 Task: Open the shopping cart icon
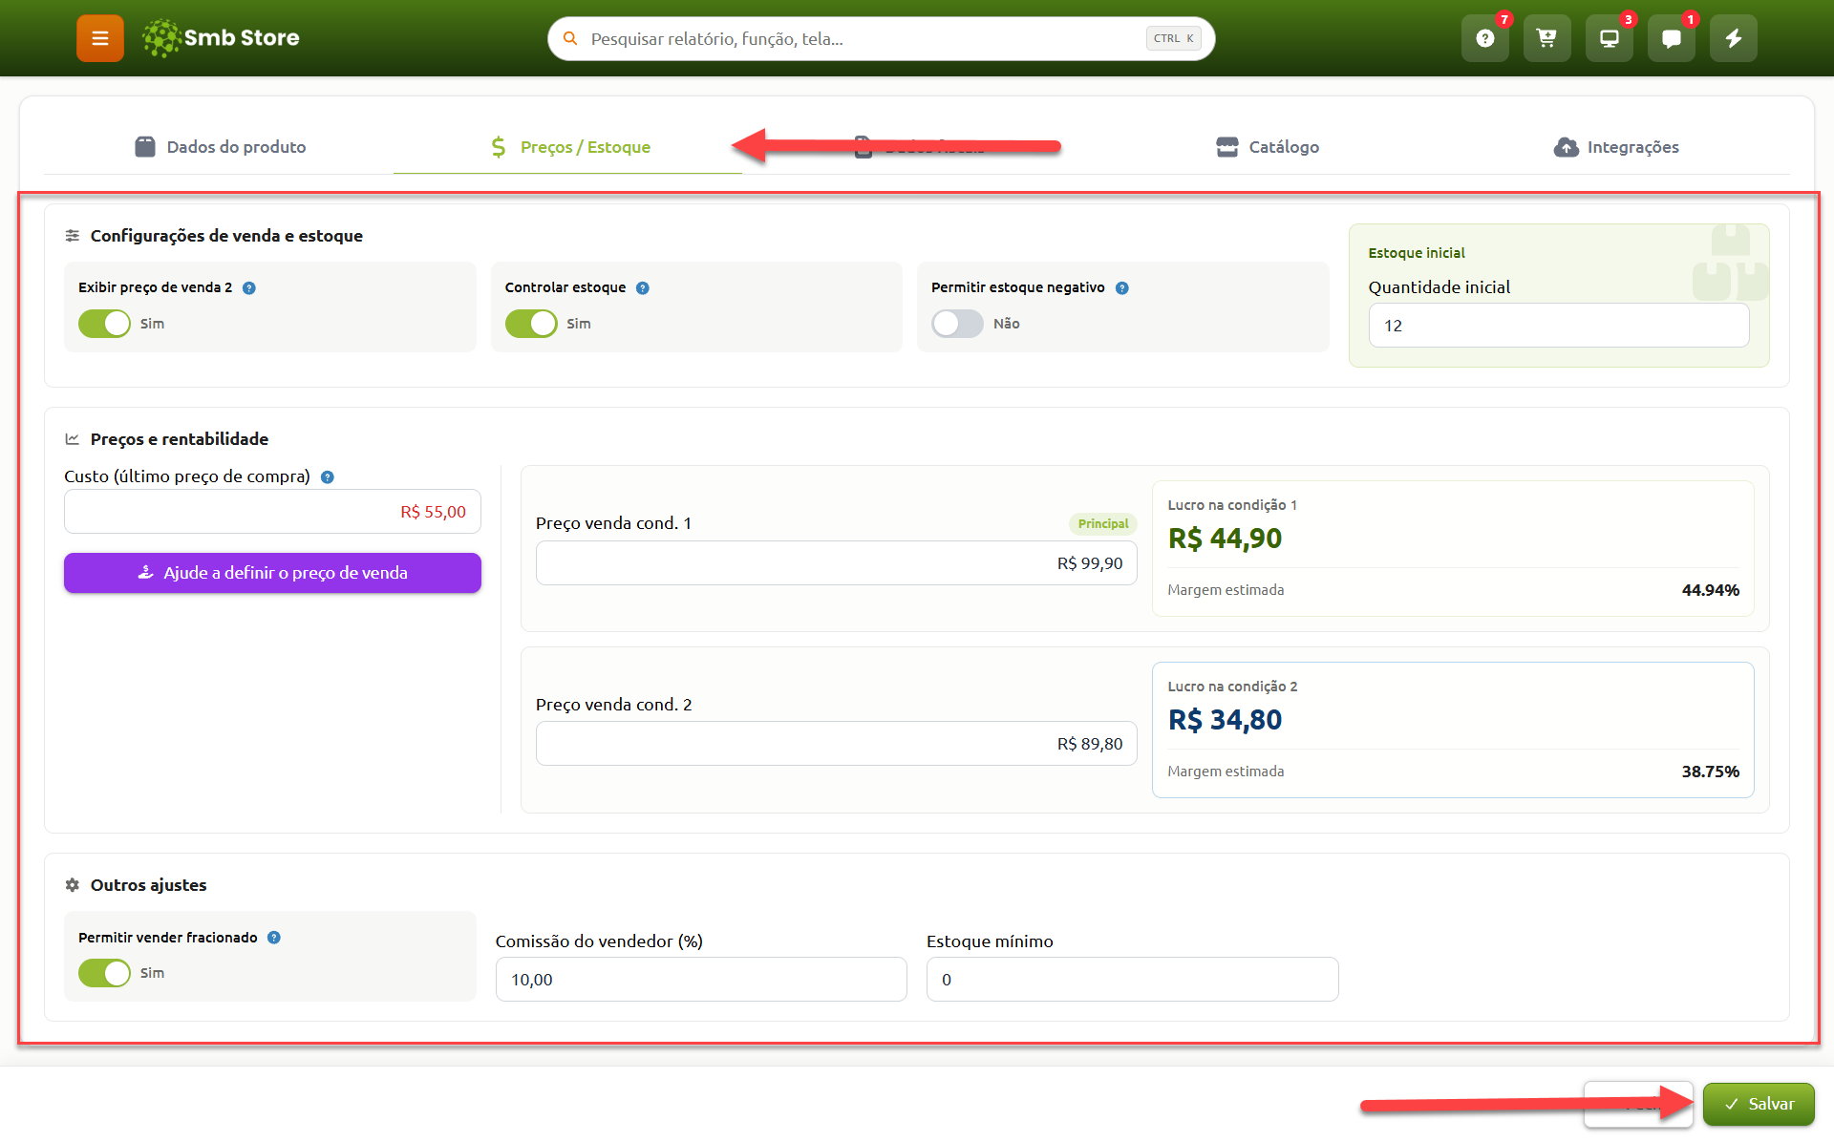coord(1546,38)
